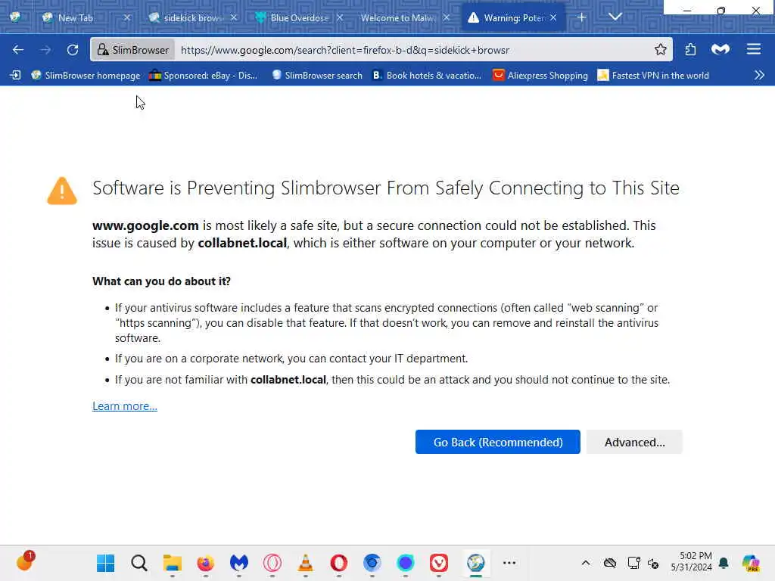Open Opera browser from taskbar
This screenshot has height=581, width=775.
(338, 563)
